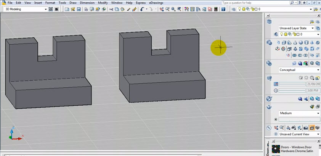Adjust the sun time slider
Viewport: 321px width, 156px height.
(292, 90)
